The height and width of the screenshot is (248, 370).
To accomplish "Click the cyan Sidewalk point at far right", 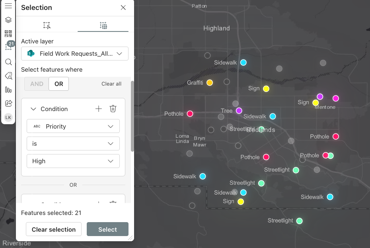I will pyautogui.click(x=330, y=197).
